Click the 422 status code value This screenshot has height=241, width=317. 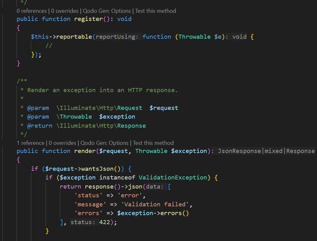104,222
